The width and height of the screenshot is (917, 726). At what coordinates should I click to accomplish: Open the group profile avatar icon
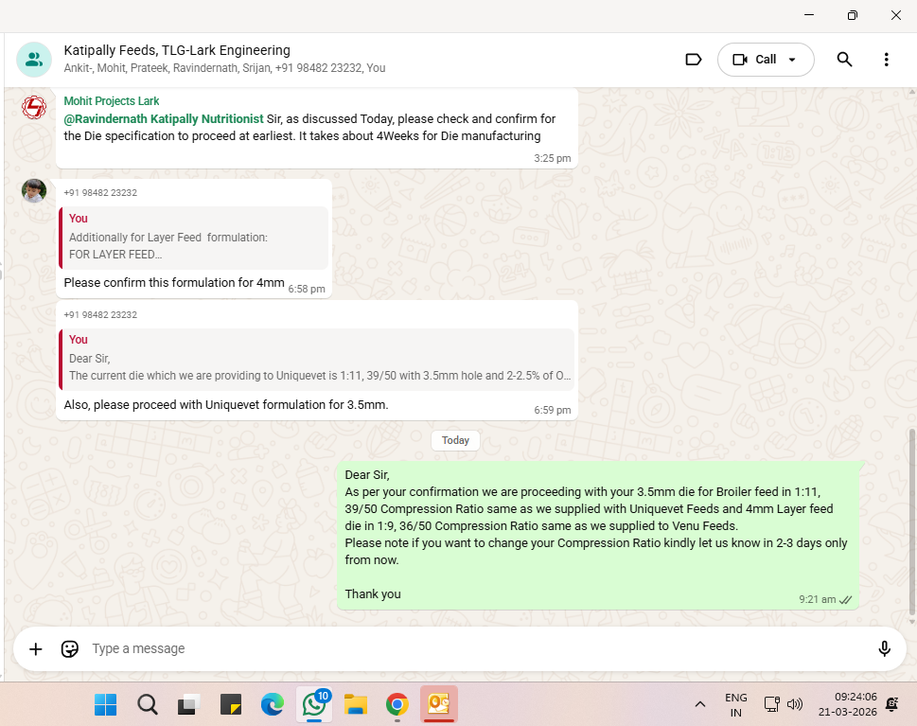34,59
